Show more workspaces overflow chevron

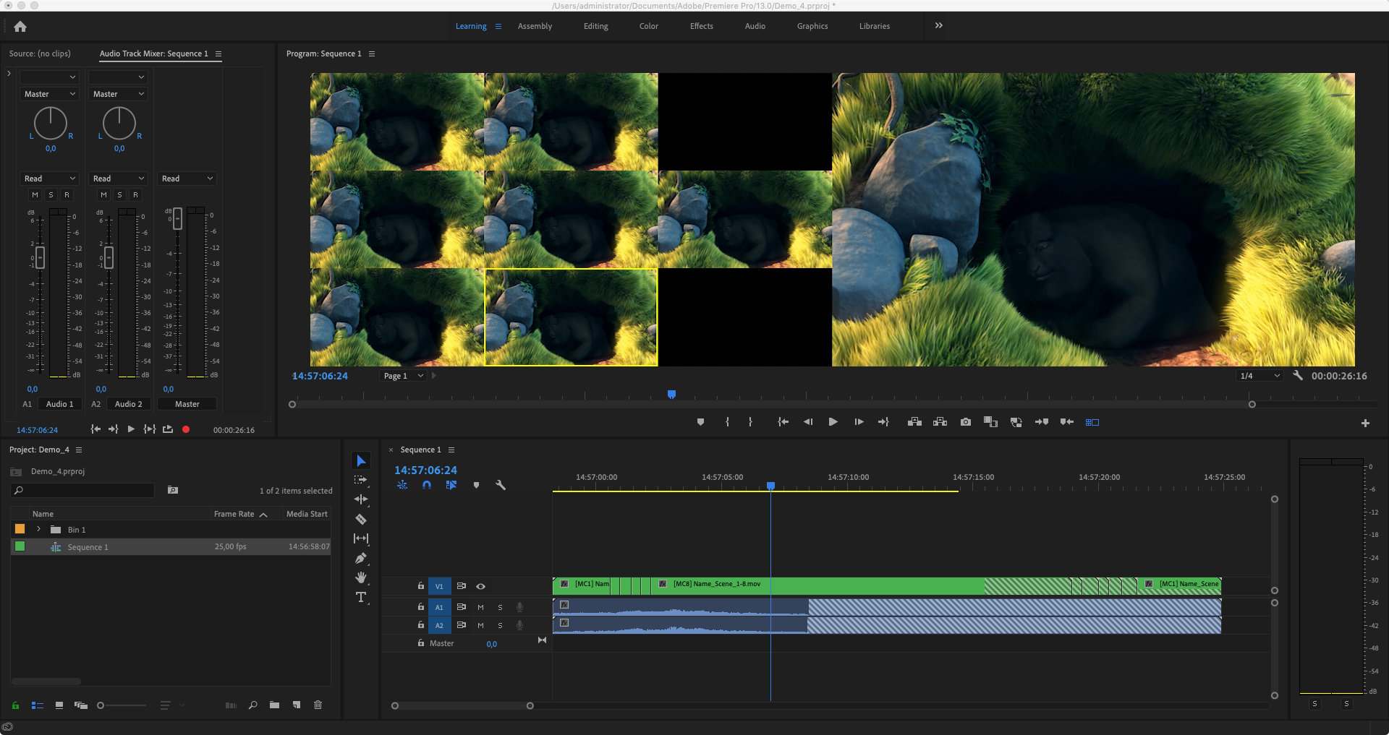point(938,26)
